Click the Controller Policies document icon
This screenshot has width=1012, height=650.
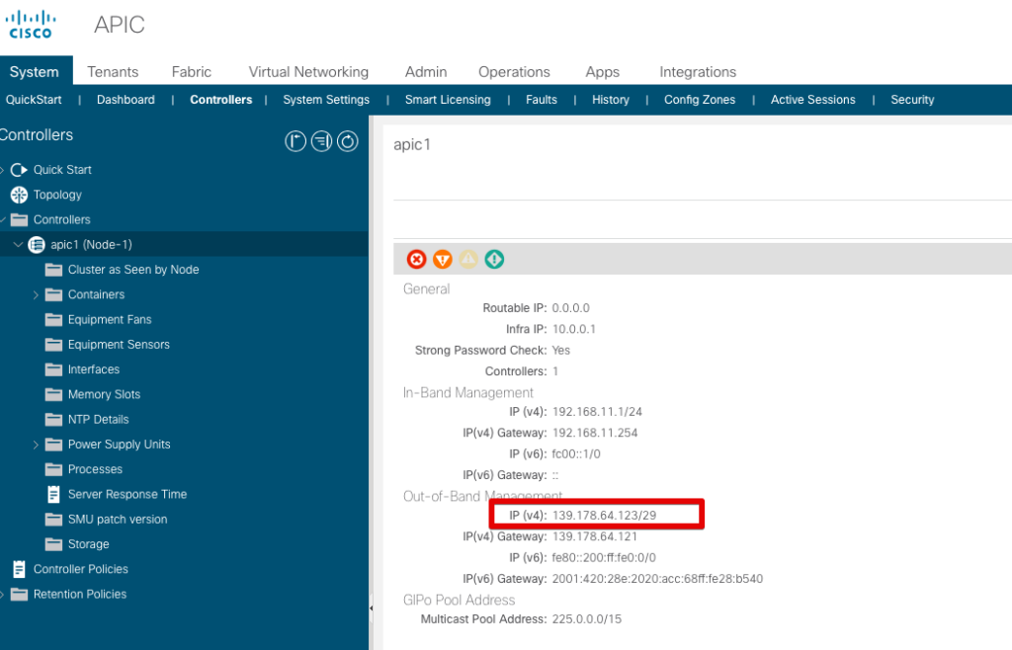20,569
